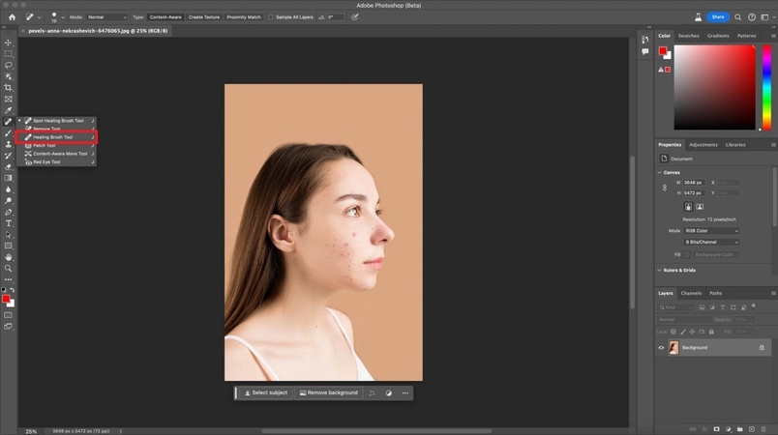Select the Move tool in toolbar
Viewport: 778px width, 435px height.
tap(9, 43)
